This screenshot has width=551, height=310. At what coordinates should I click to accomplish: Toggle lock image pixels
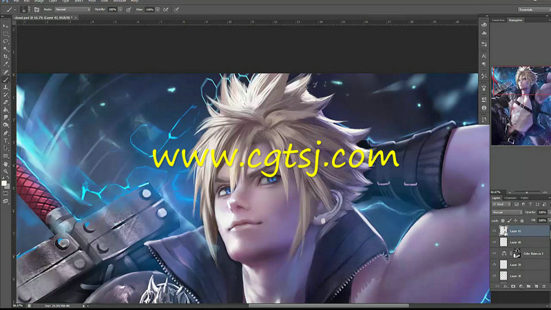[509, 220]
